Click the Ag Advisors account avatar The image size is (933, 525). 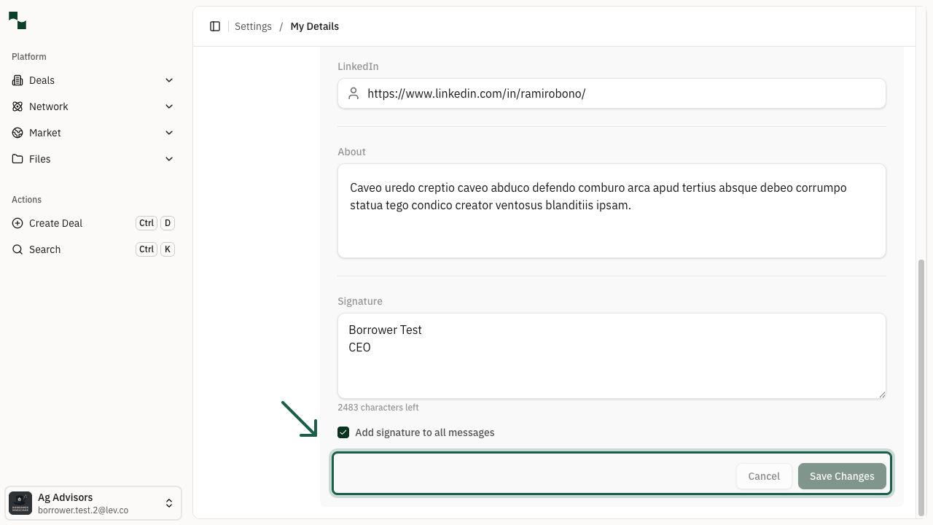click(20, 503)
